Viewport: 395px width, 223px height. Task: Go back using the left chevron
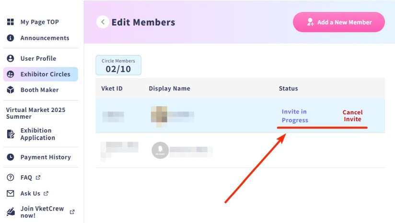(103, 22)
